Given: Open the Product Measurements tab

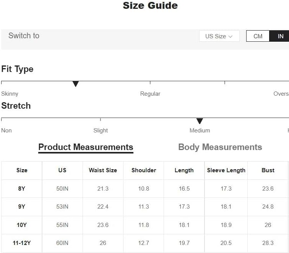Looking at the screenshot, I should tap(86, 147).
